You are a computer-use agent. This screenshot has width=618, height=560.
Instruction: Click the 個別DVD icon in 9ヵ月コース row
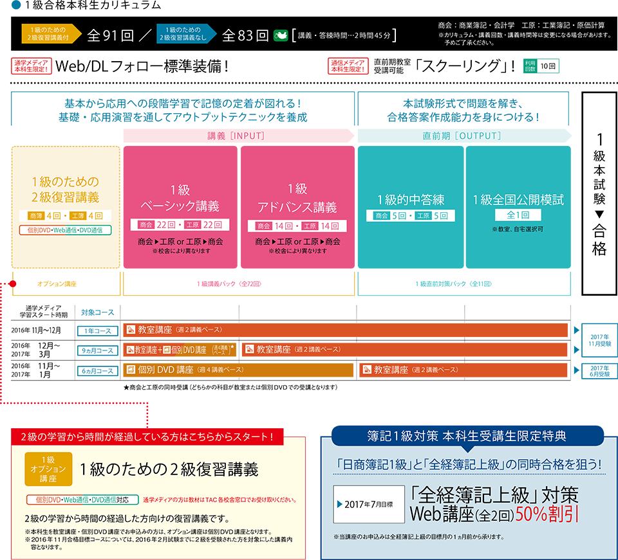(x=167, y=350)
